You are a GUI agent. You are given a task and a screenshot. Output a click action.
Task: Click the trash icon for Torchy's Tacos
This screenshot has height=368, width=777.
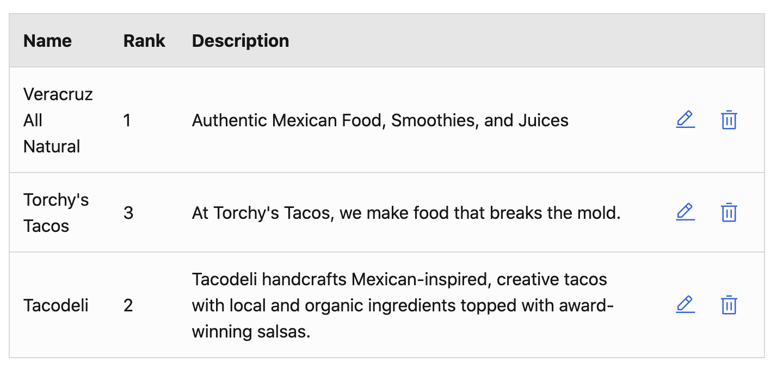point(729,212)
